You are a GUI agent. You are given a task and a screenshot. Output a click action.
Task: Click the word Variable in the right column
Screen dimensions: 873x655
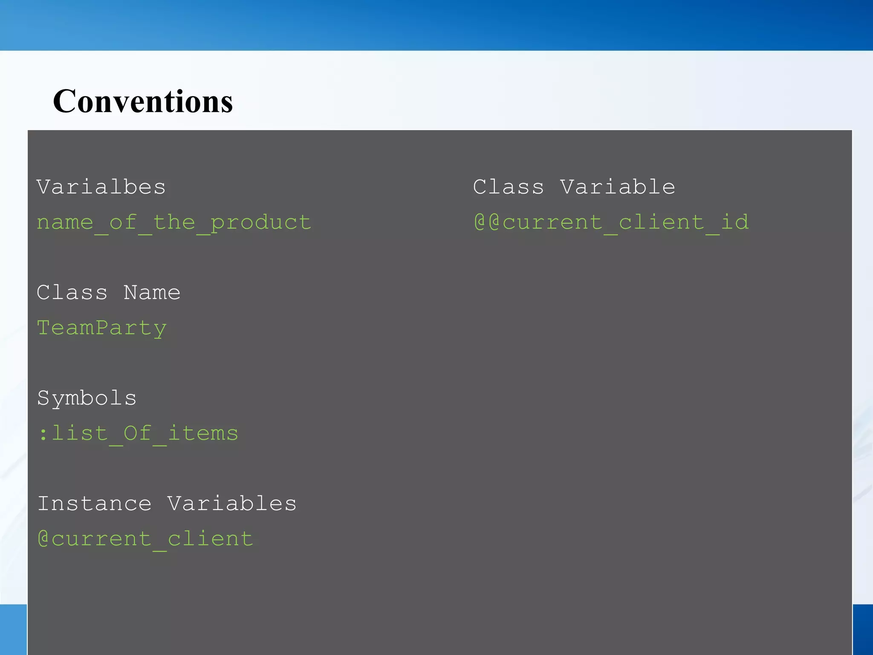[x=618, y=187]
